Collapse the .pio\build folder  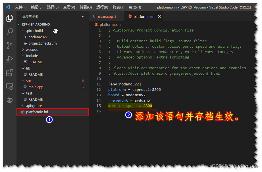coord(23,31)
